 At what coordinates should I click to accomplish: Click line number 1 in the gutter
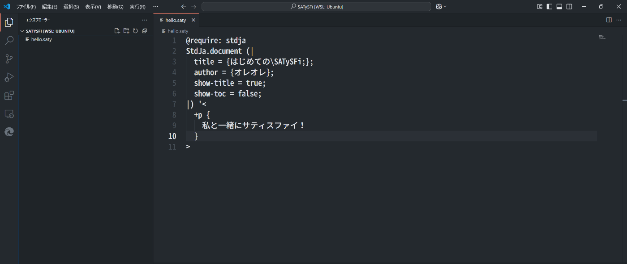[x=174, y=41]
